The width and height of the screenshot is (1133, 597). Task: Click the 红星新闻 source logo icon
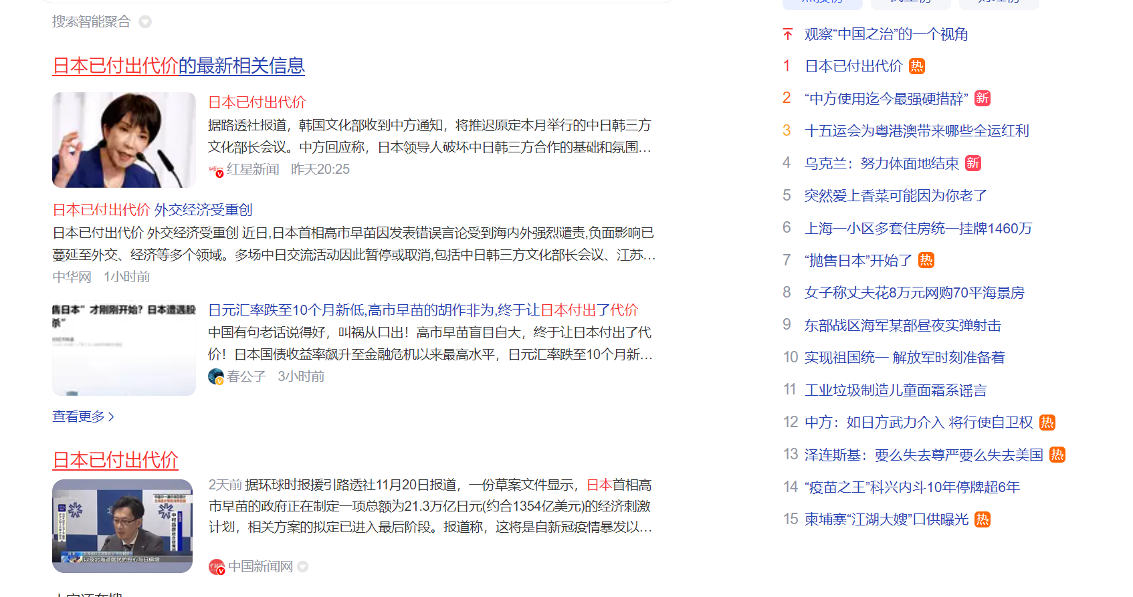coord(215,170)
